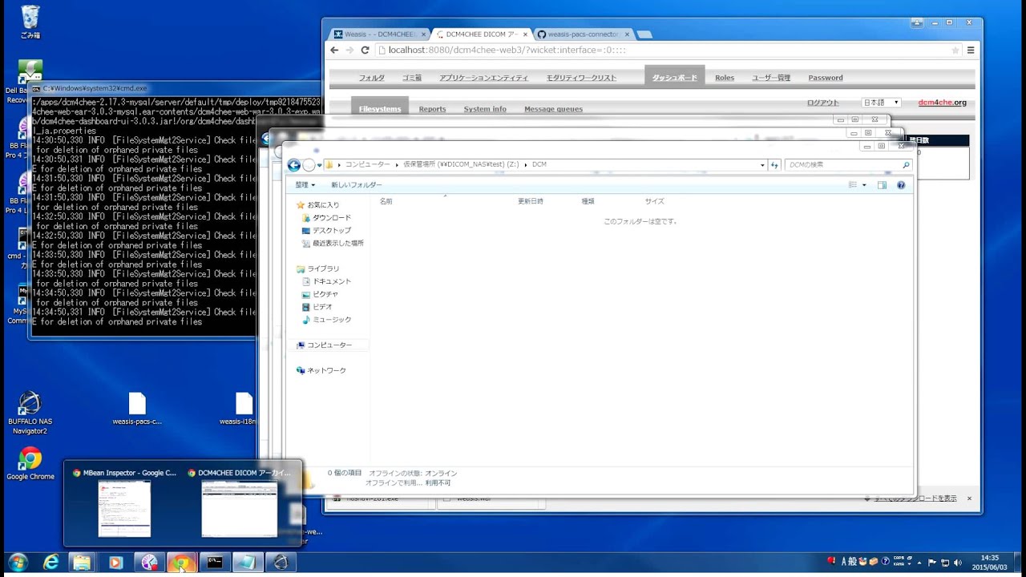The image size is (1026, 577).
Task: Click the search magnifier in Explorer
Action: 906,165
